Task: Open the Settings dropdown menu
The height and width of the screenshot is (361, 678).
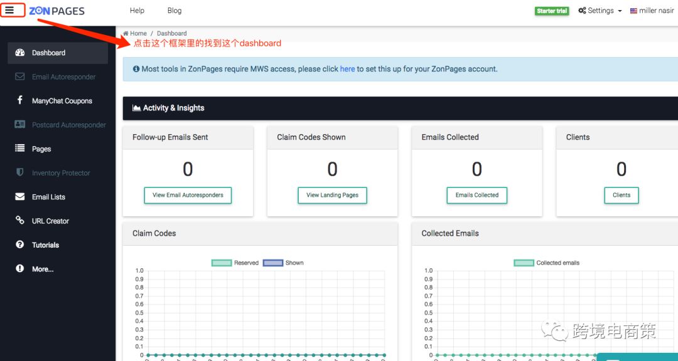Action: (600, 11)
